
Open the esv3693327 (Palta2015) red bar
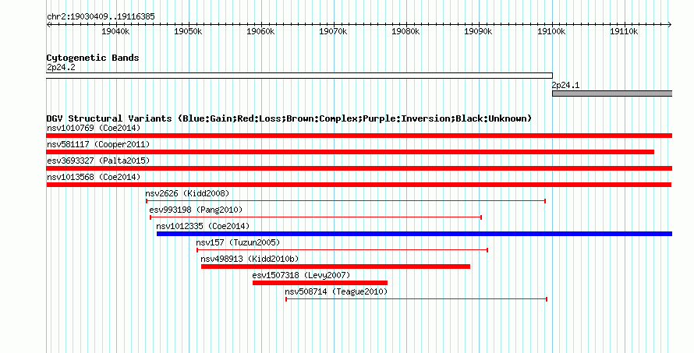pyautogui.click(x=359, y=168)
